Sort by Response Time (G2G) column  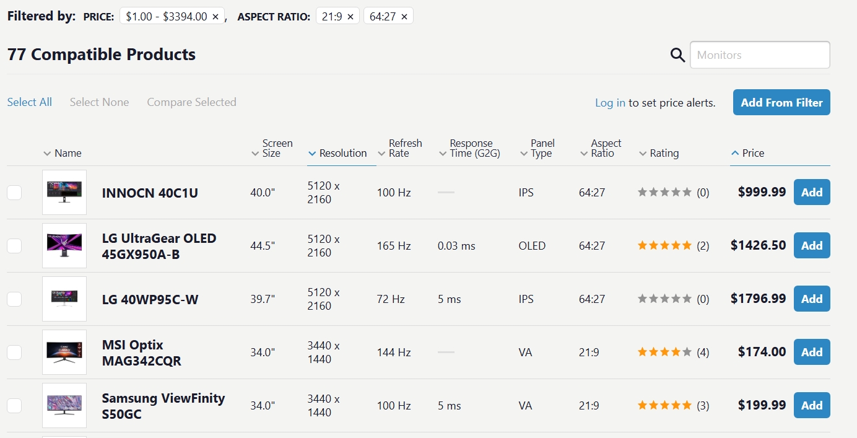470,148
